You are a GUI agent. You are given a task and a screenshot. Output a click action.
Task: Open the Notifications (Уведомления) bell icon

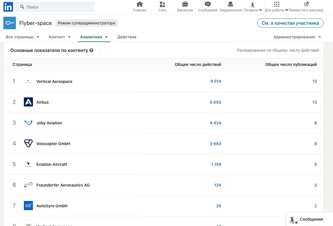pyautogui.click(x=231, y=4)
